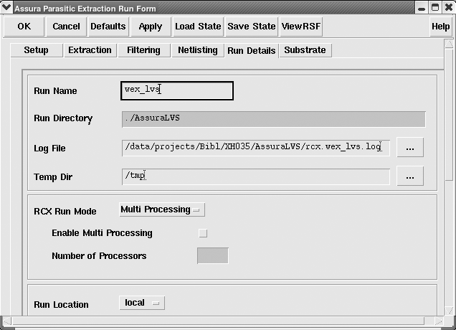Click the Log File path field
The width and height of the screenshot is (456, 330).
click(256, 148)
